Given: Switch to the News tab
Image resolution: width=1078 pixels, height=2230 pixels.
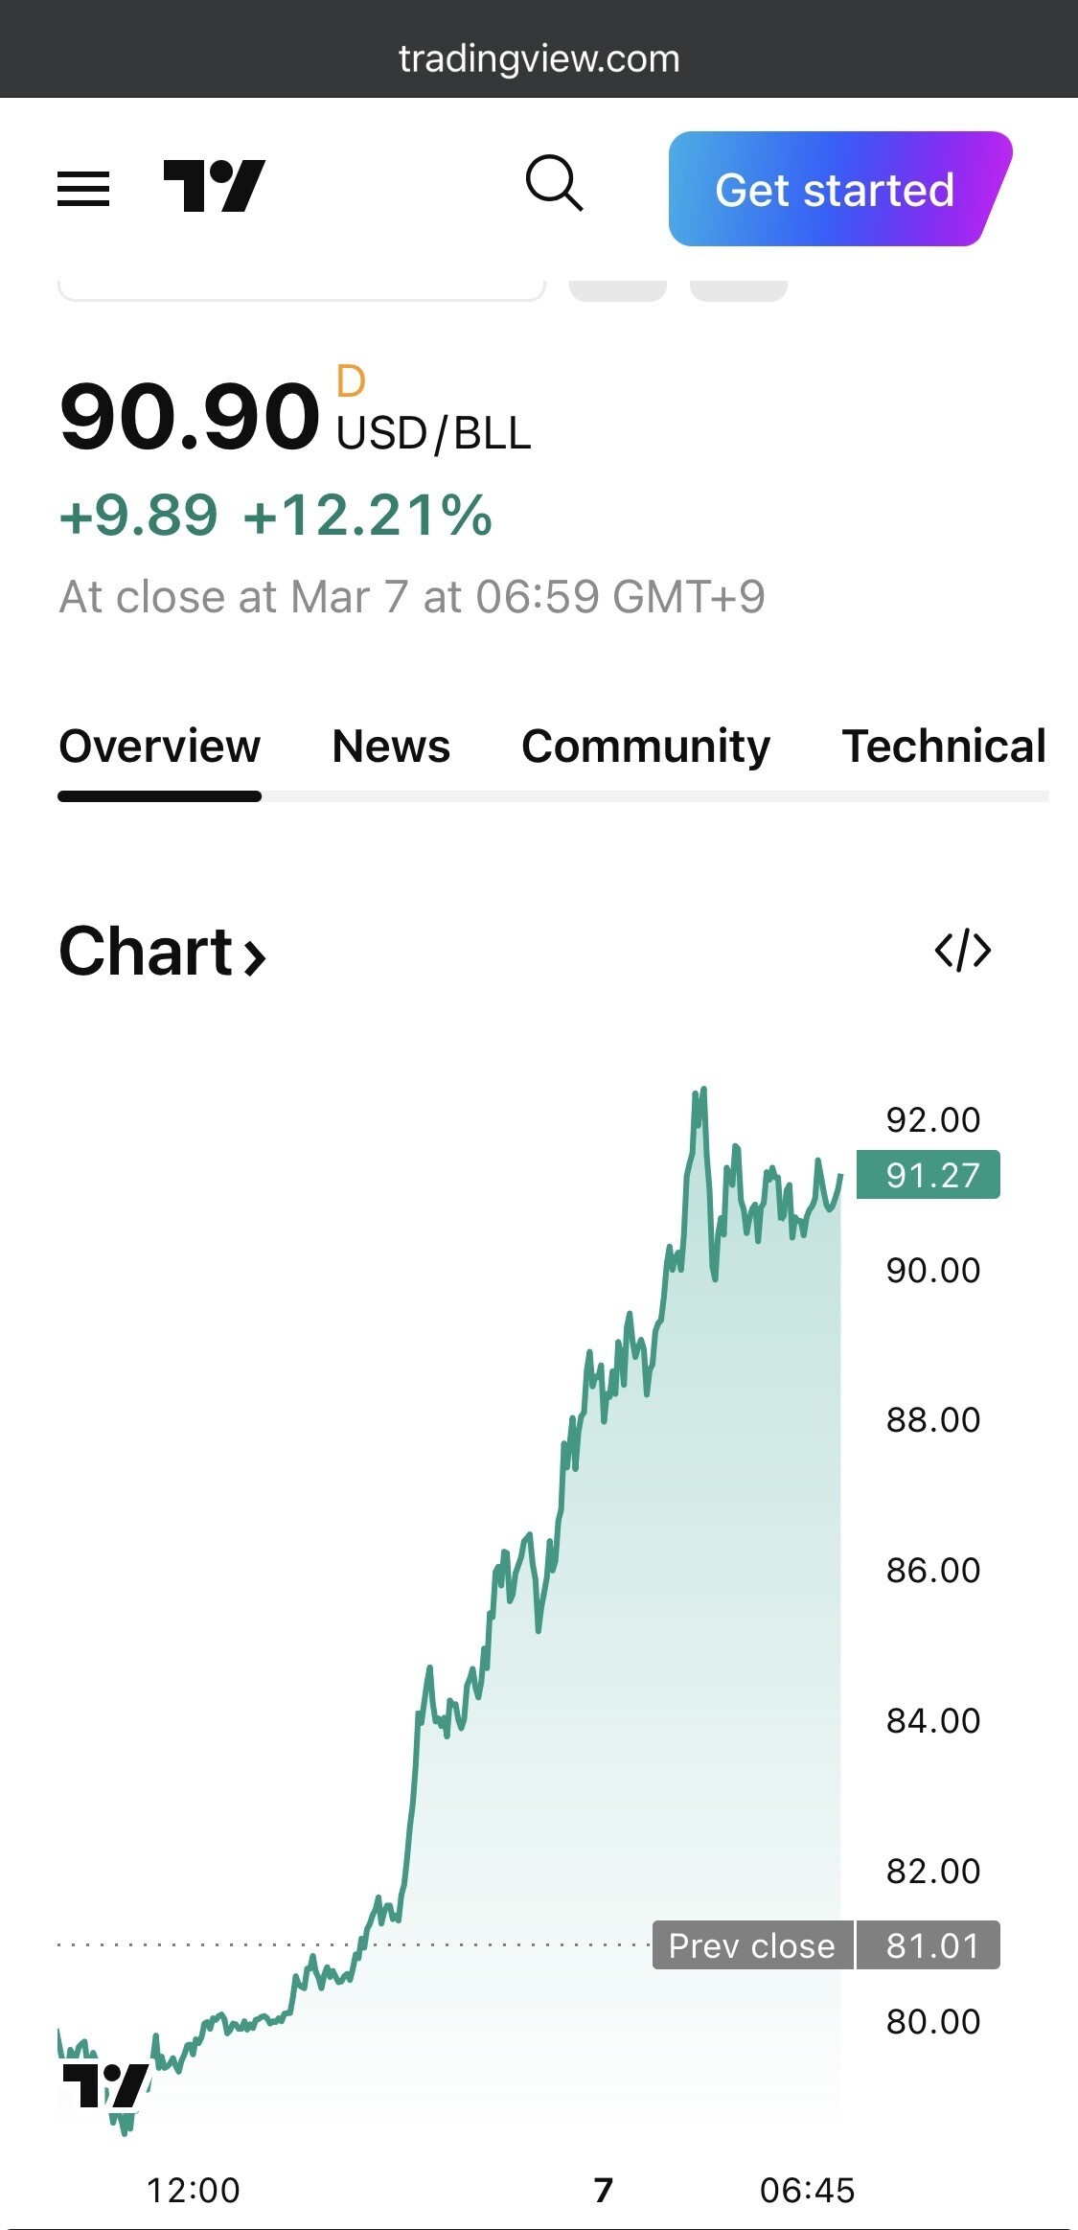Looking at the screenshot, I should click(x=390, y=747).
